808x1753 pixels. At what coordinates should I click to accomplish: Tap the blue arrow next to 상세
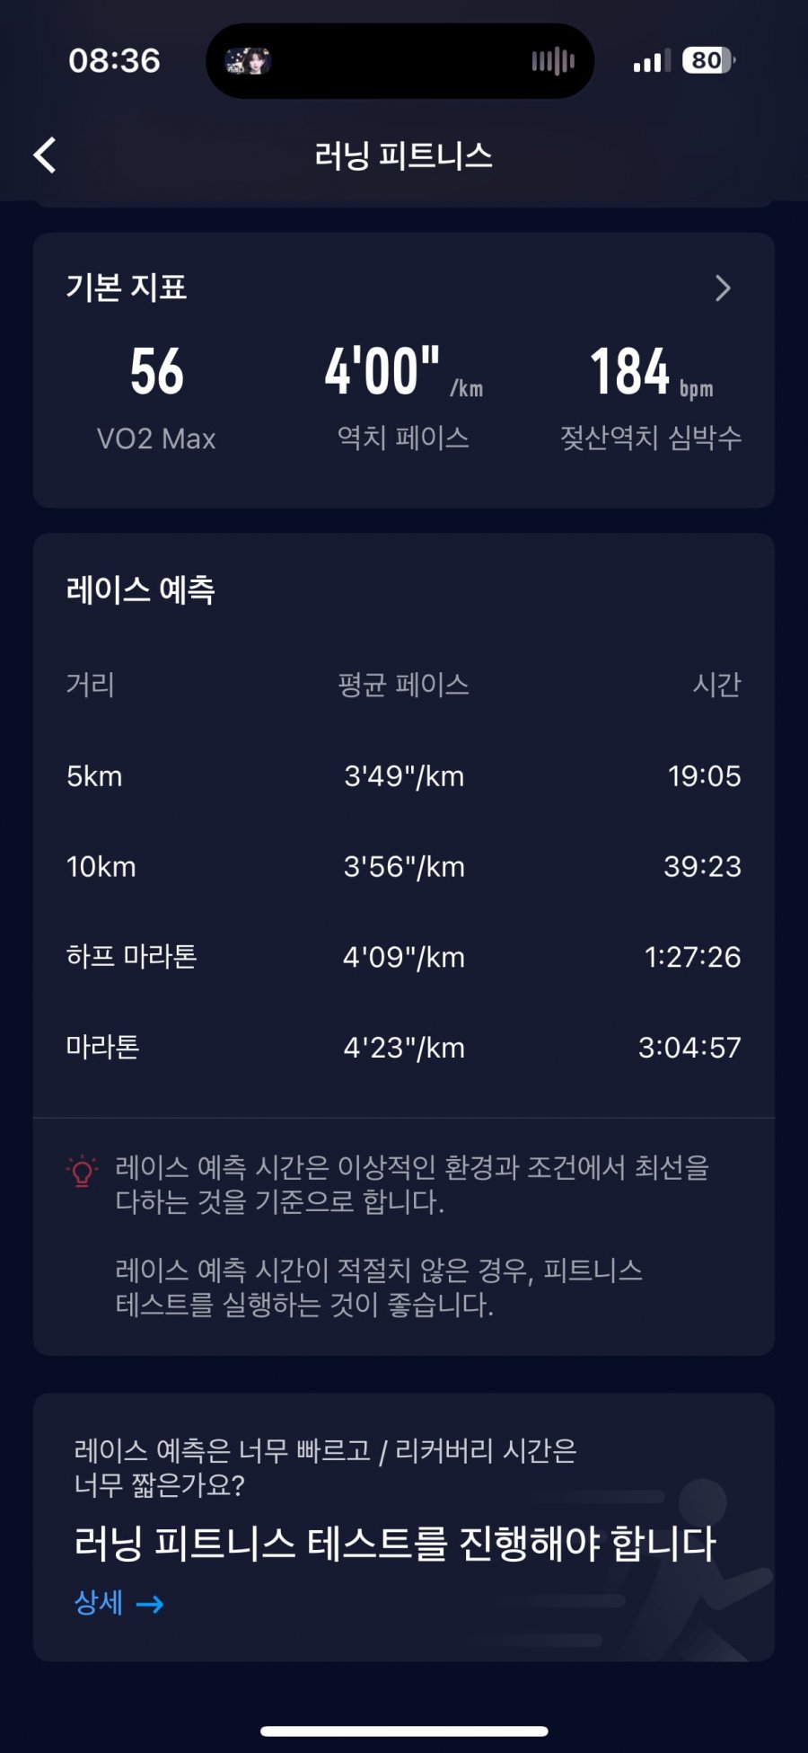pyautogui.click(x=150, y=1604)
